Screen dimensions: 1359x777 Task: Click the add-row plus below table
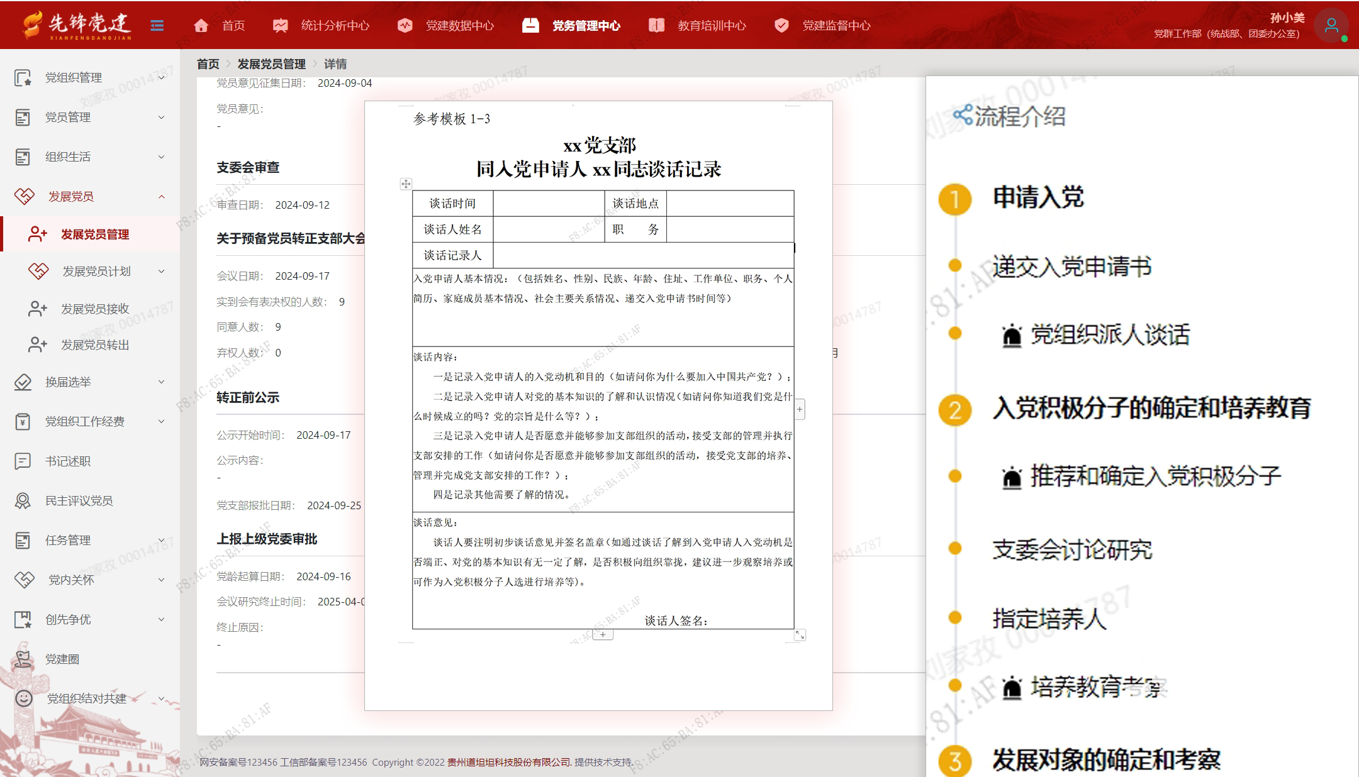pos(603,635)
